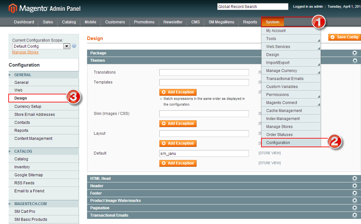
Task: Select Manage Stores in System menu
Action: 291,127
